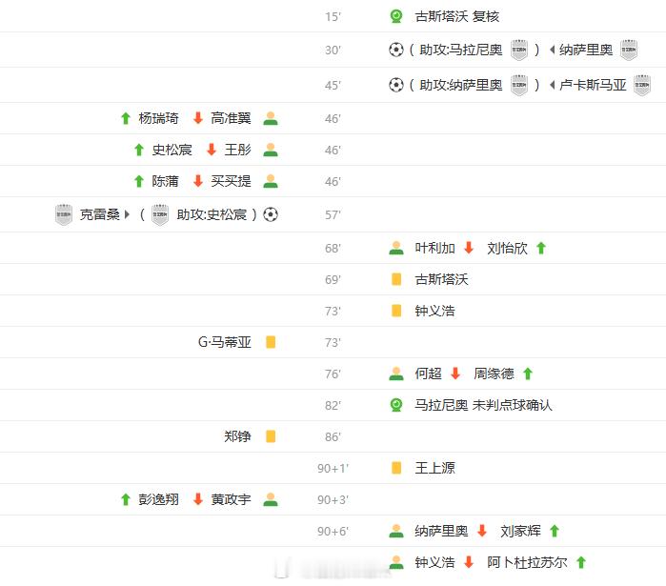
Task: Open player 彭逸翔 substituted on at 90+3'
Action: pyautogui.click(x=158, y=499)
